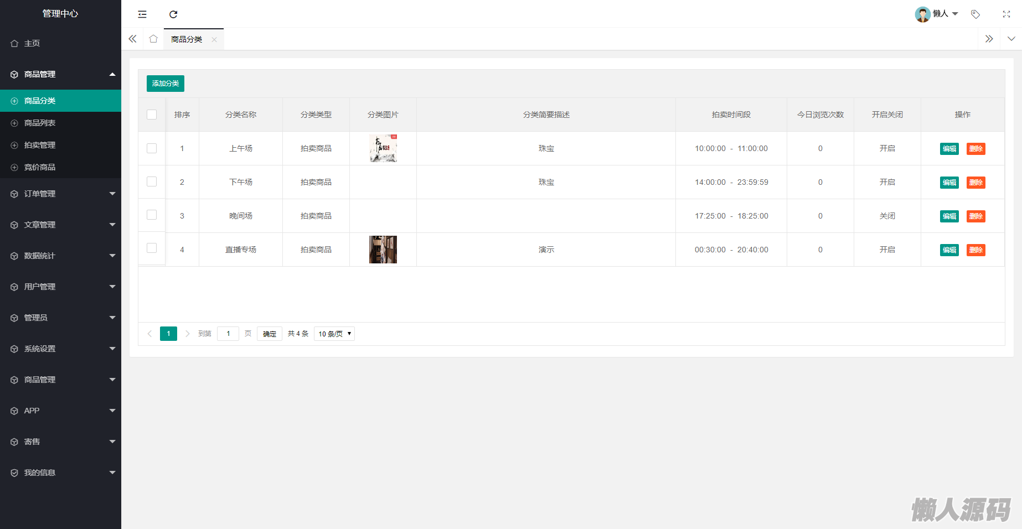1022x529 pixels.
Task: Open the 10 条/页 page size dropdown
Action: pyautogui.click(x=334, y=334)
